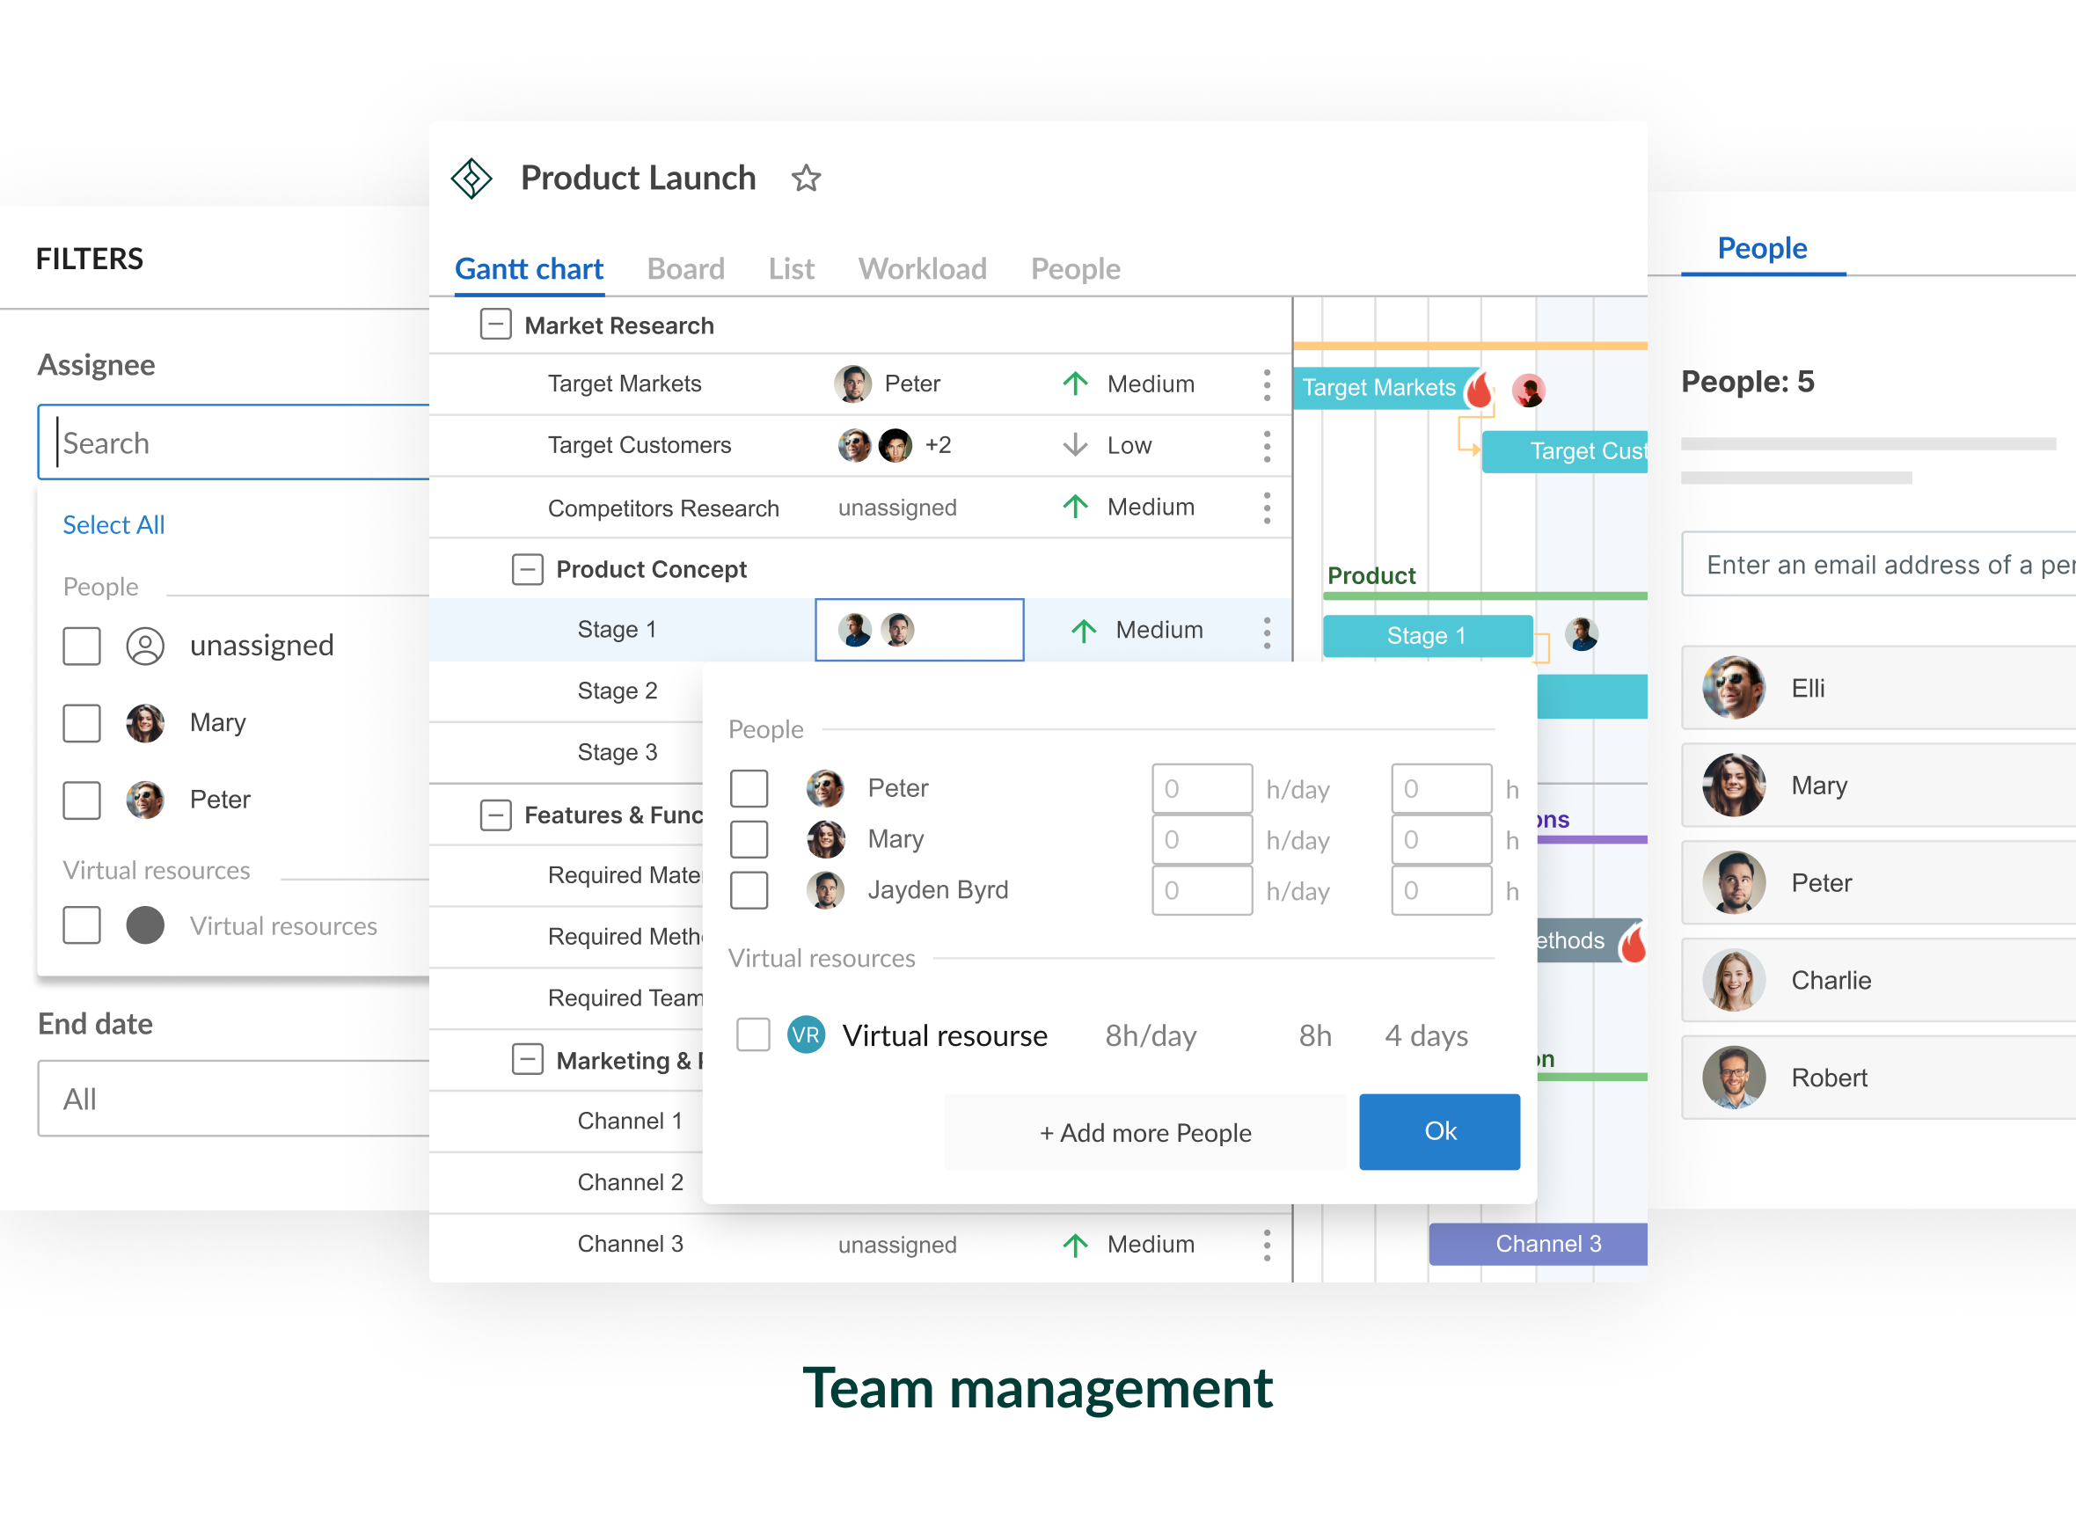This screenshot has width=2076, height=1520.
Task: Switch to the Workload tab
Action: (x=922, y=268)
